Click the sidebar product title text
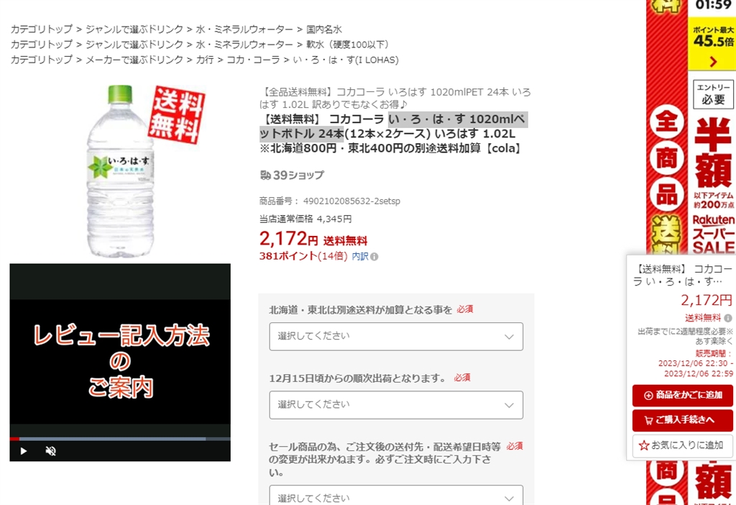736x505 pixels. tap(682, 275)
